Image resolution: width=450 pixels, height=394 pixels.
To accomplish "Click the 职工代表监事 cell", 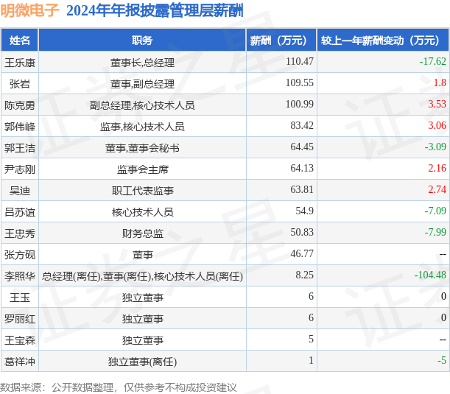I will pyautogui.click(x=142, y=191).
